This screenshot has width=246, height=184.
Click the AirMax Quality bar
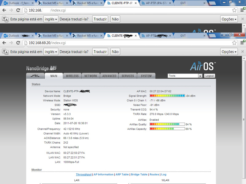[167, 124]
